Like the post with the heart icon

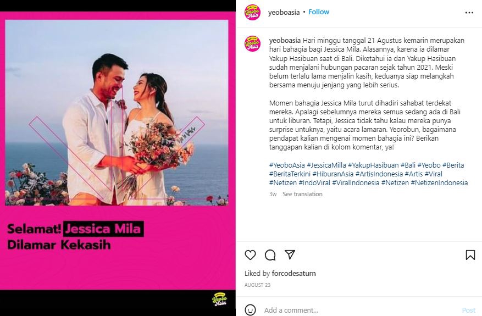[x=250, y=255]
